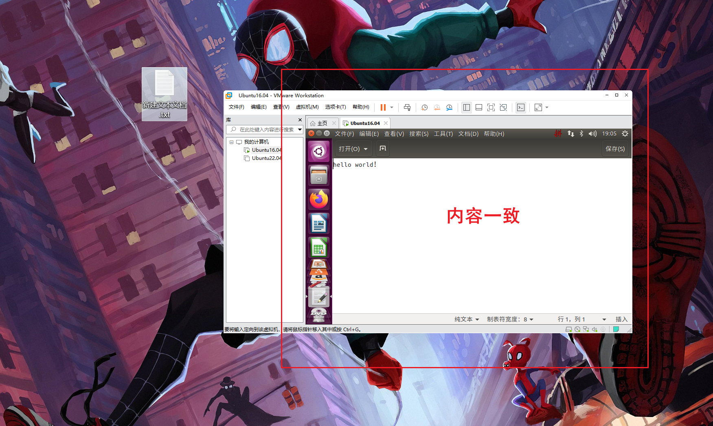Click the red gedit window close button
This screenshot has height=426, width=713.
[x=312, y=133]
